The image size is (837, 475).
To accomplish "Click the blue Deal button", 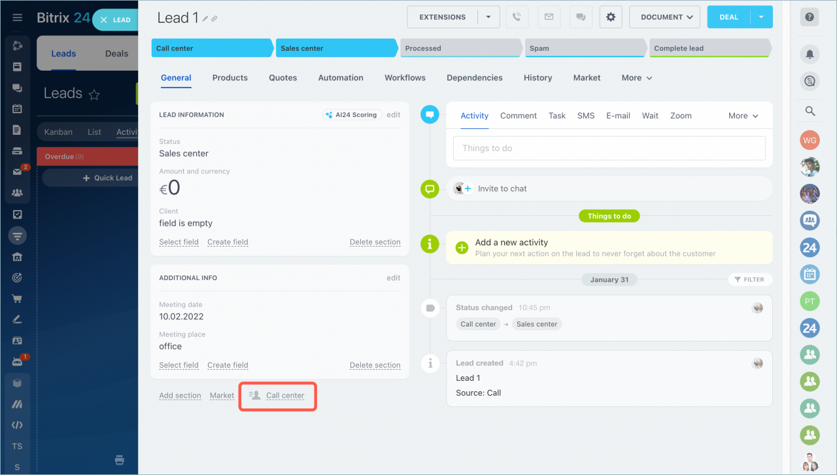I will [729, 17].
